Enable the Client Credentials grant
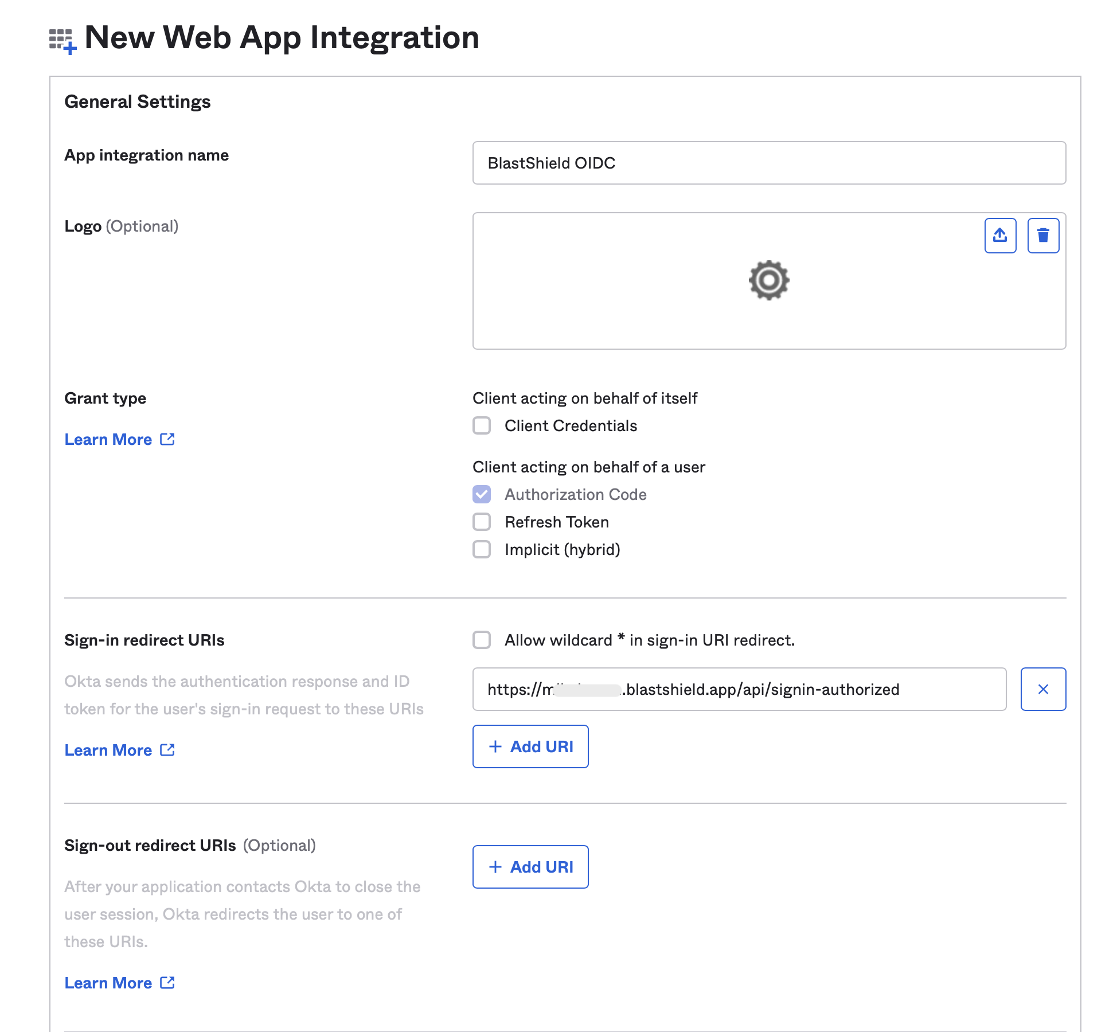This screenshot has width=1117, height=1032. tap(482, 426)
